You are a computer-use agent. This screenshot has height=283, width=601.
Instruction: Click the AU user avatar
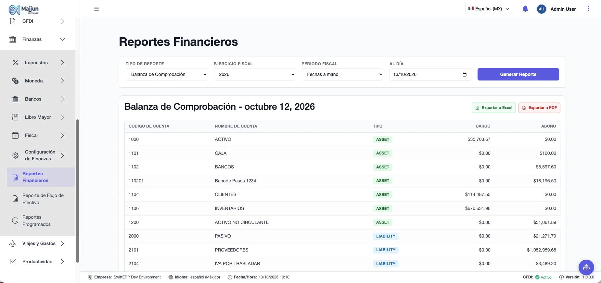click(541, 9)
